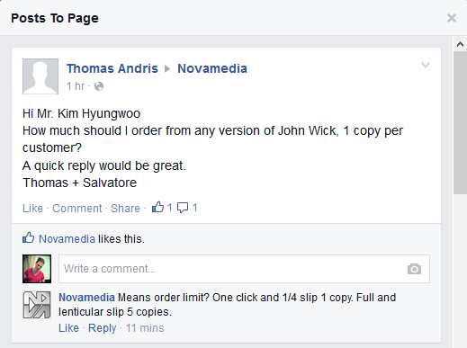The height and width of the screenshot is (348, 467).
Task: Open Thomas Andris profile link
Action: (112, 68)
